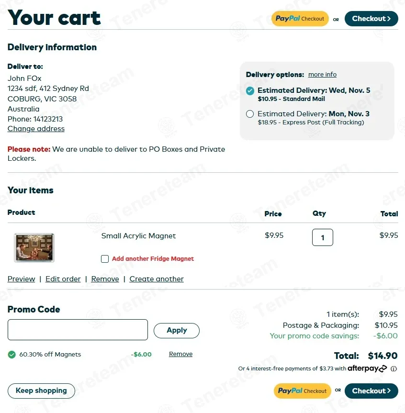Click the Create another link

pyautogui.click(x=157, y=279)
